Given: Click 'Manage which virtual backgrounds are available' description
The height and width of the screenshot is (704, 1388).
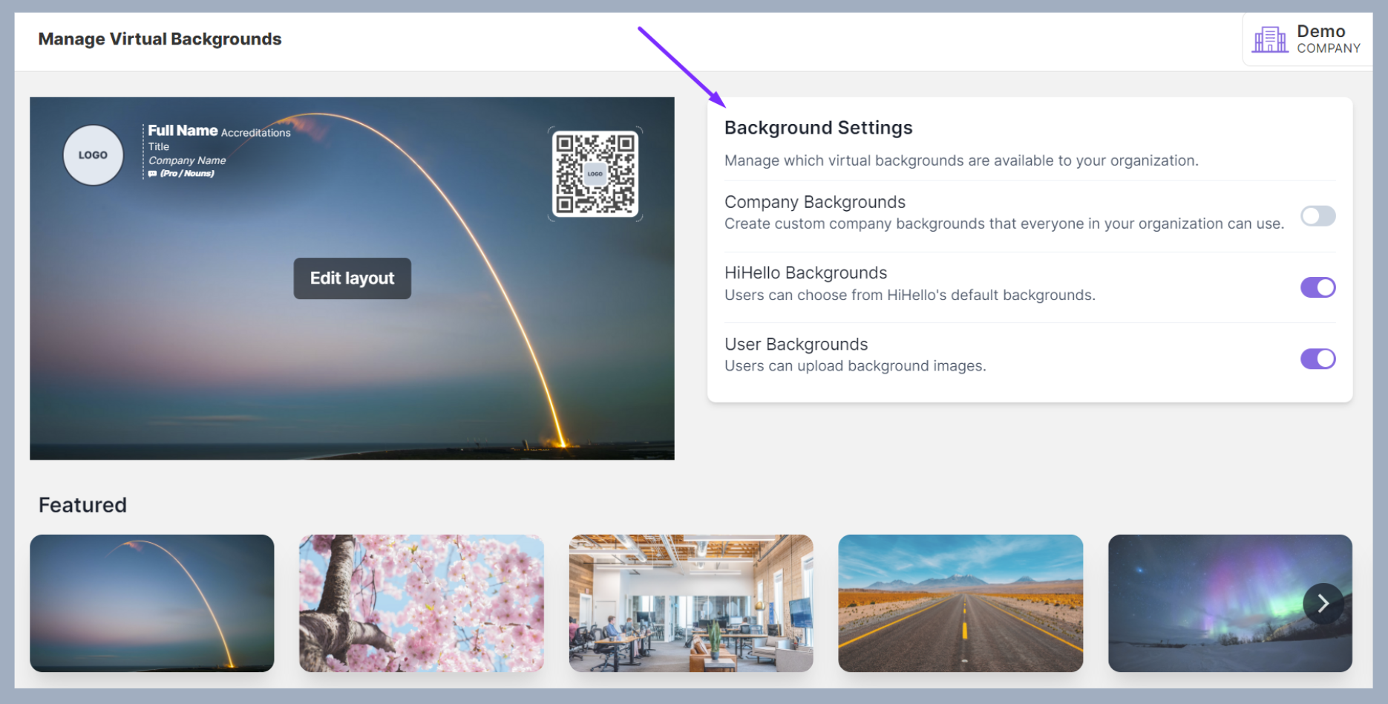Looking at the screenshot, I should click(x=961, y=160).
